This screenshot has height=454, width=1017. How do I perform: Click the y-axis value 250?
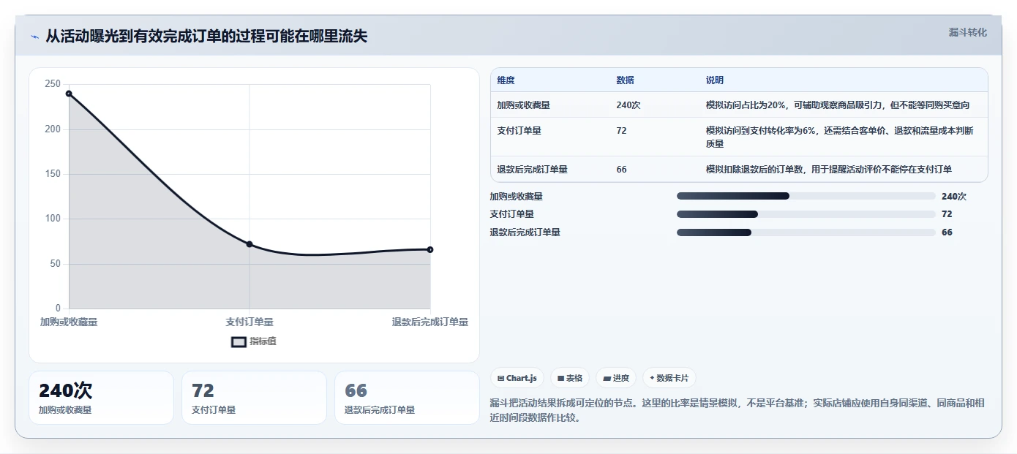(53, 84)
